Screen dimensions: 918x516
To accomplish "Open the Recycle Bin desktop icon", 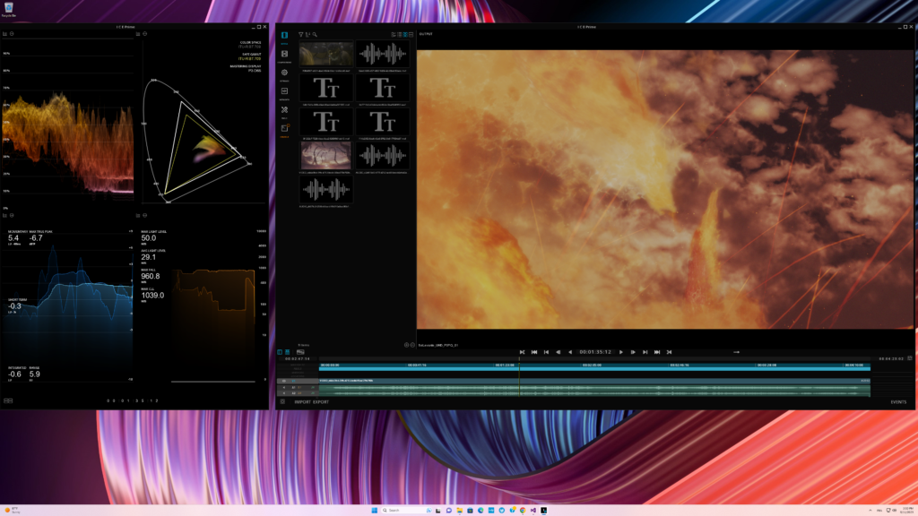I will [x=8, y=9].
